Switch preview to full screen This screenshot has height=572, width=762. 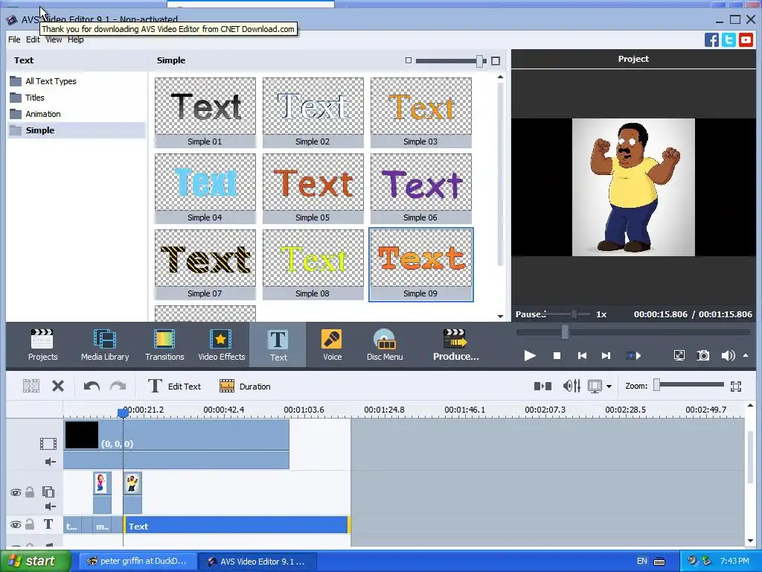679,355
